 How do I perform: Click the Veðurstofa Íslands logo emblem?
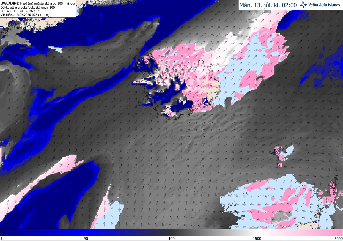point(304,5)
